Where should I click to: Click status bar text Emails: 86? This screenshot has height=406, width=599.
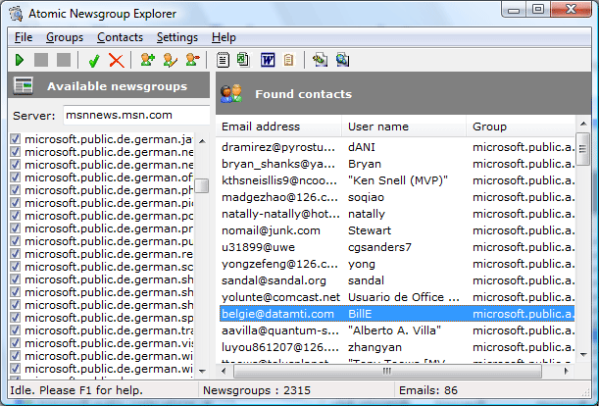428,390
